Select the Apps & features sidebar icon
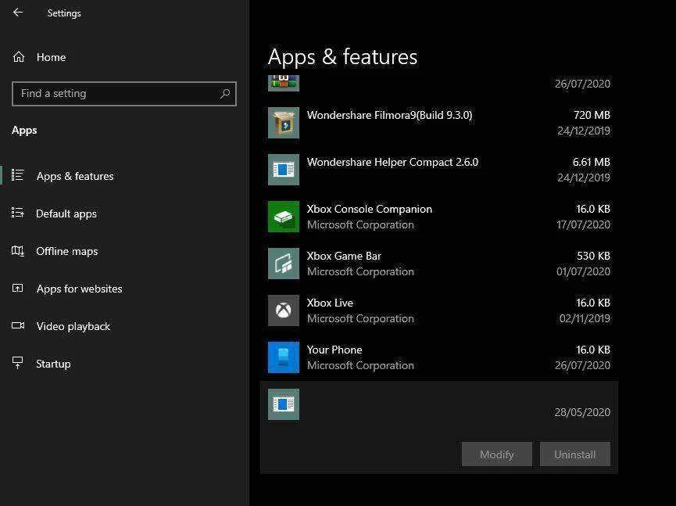The image size is (676, 506). [18, 175]
